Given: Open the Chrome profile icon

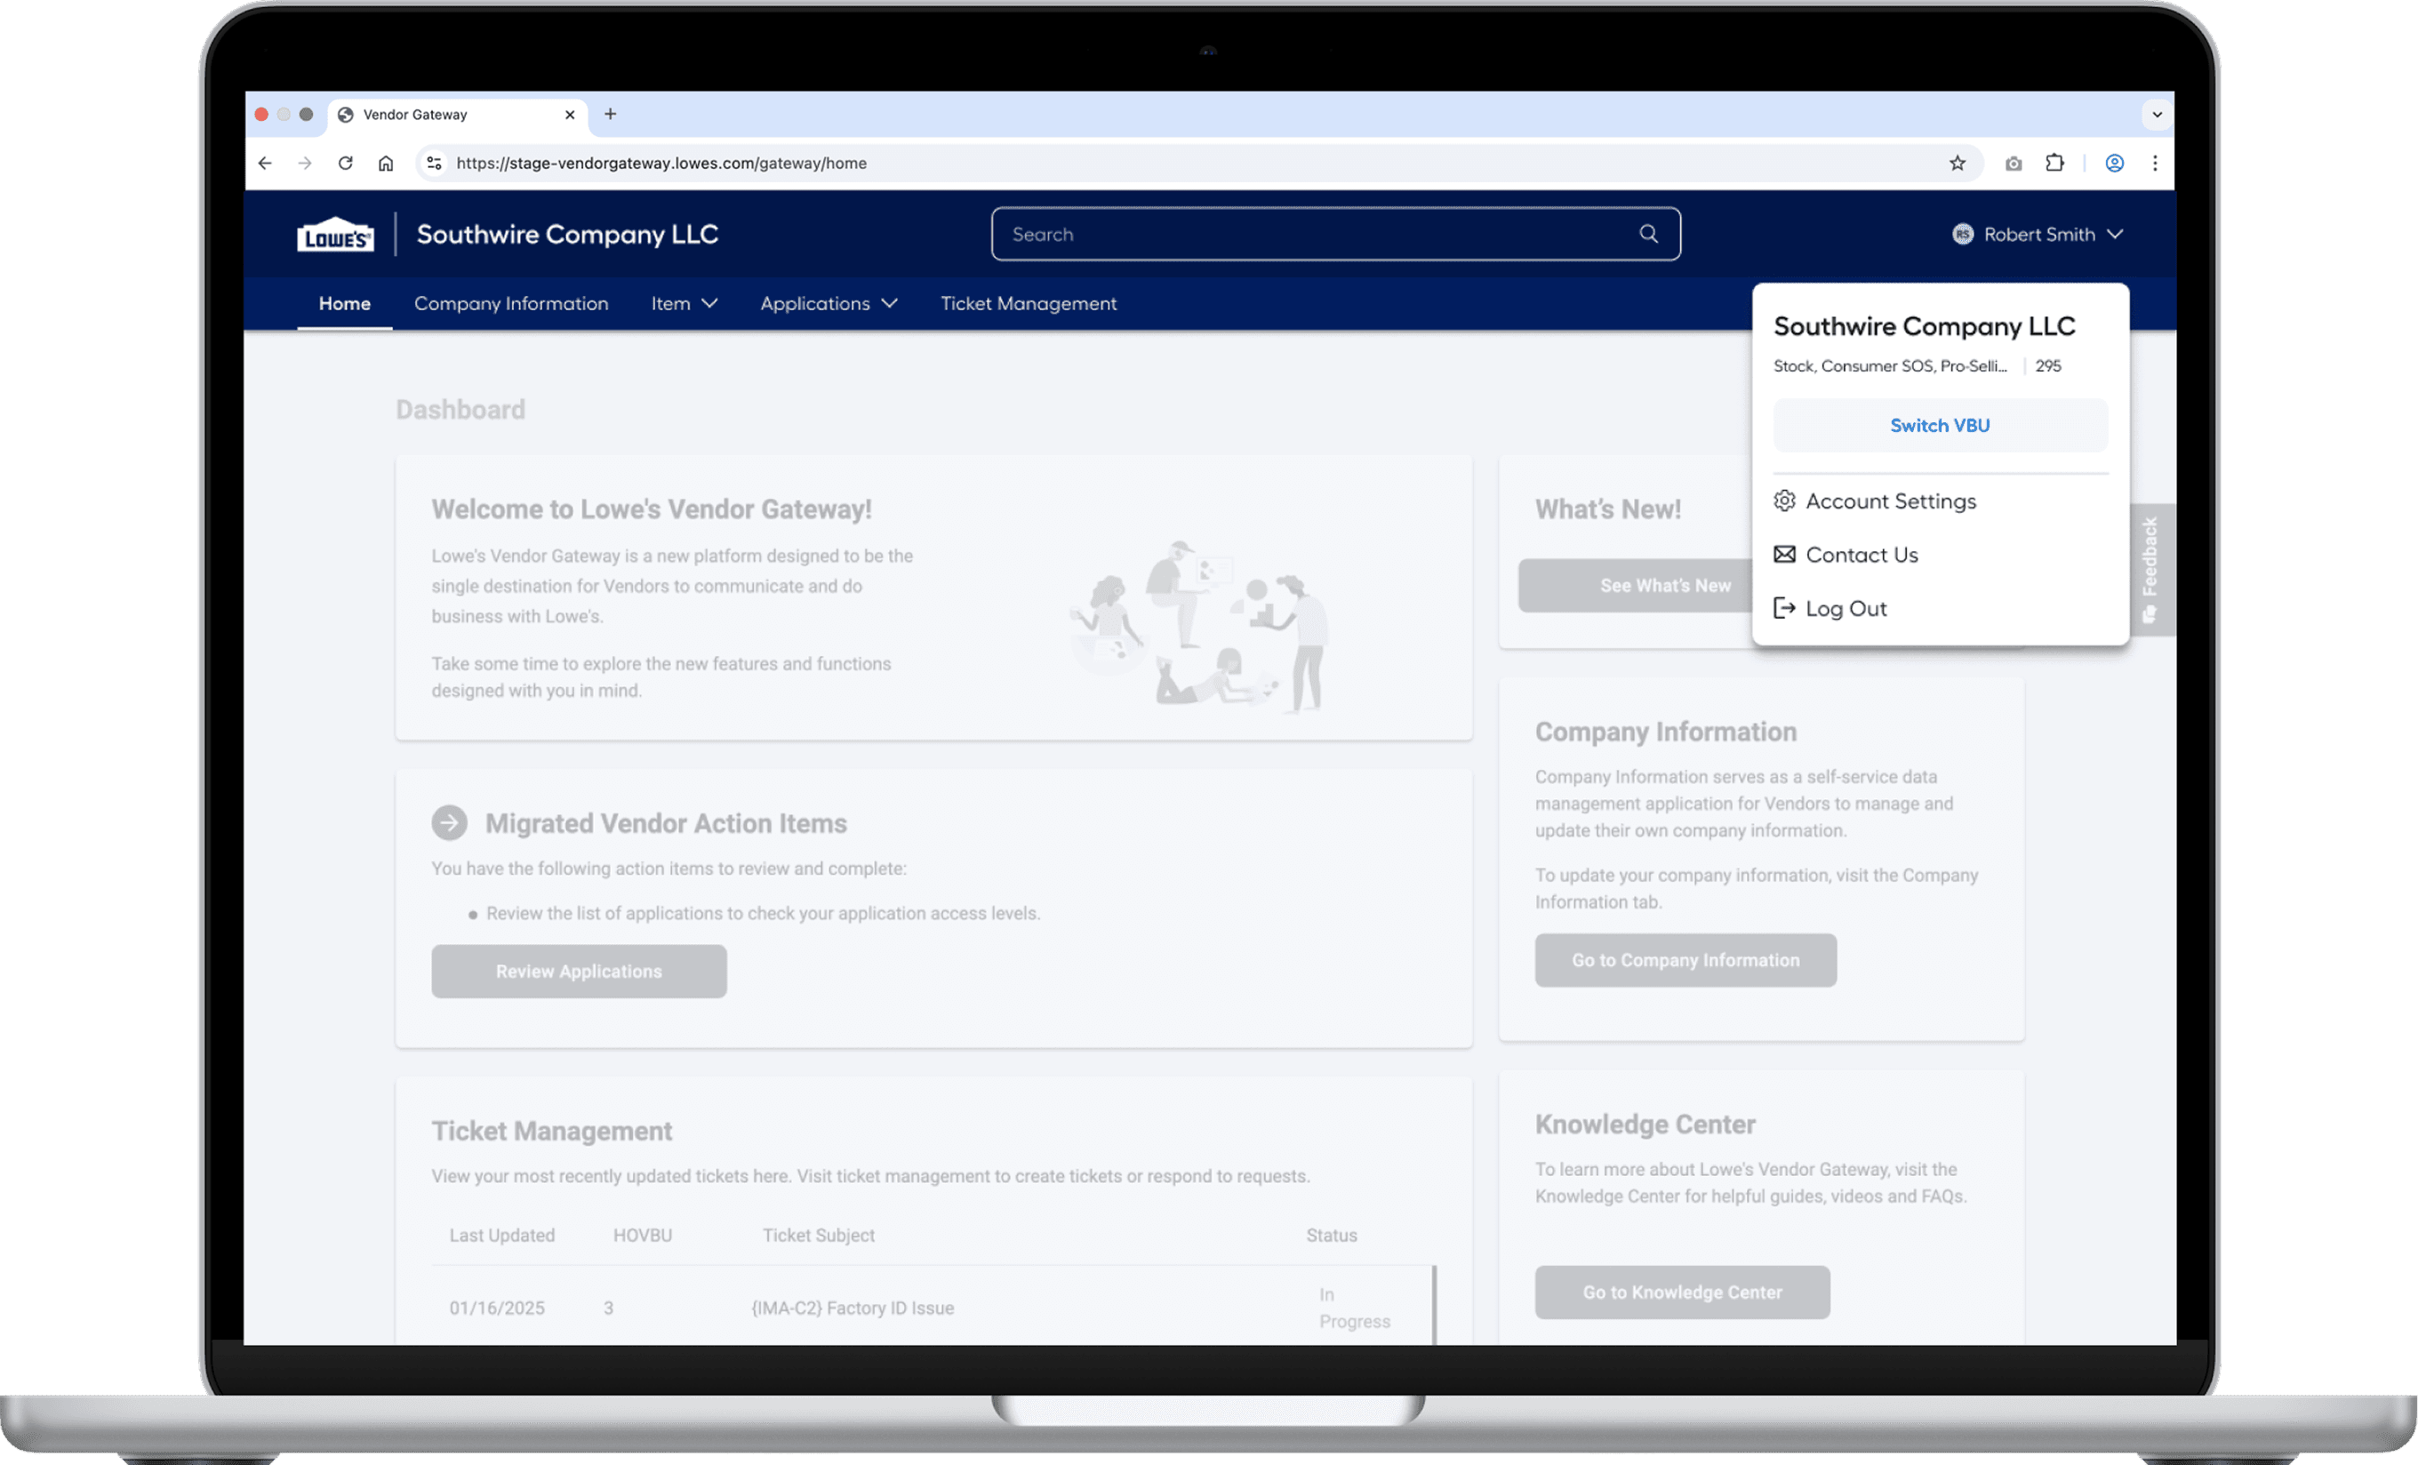Looking at the screenshot, I should click(2114, 163).
